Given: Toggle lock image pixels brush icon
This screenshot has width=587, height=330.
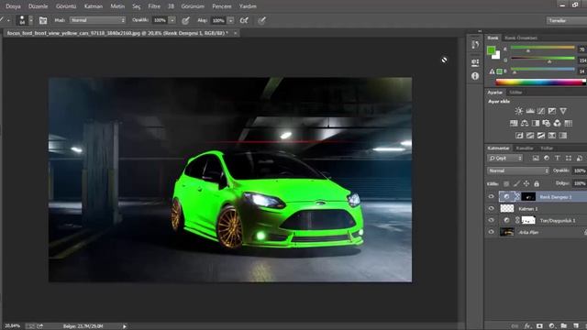Looking at the screenshot, I should (x=516, y=183).
